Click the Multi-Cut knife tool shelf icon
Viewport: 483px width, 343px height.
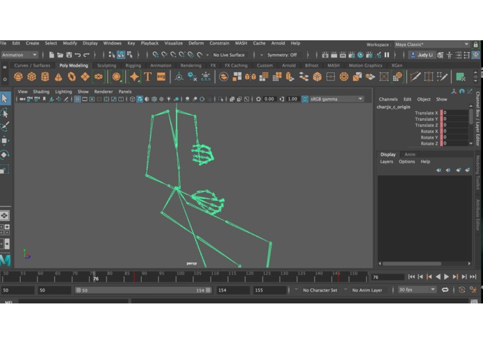click(x=415, y=76)
